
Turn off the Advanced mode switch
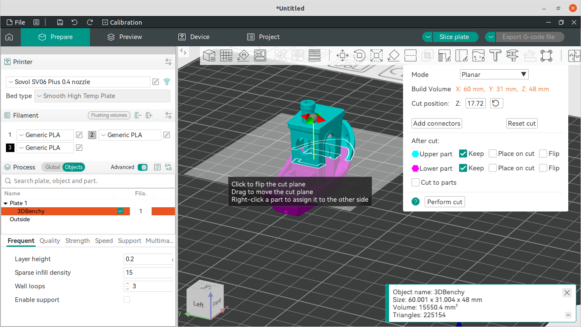[x=143, y=167]
